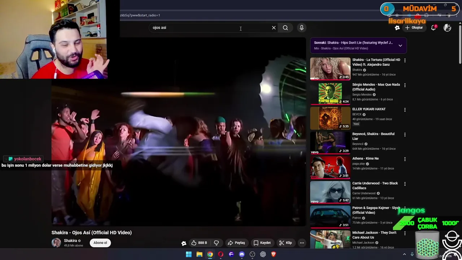Open the title "ELLER YUKARI HAYAT"
Viewport: 462px width, 260px height.
point(369,109)
